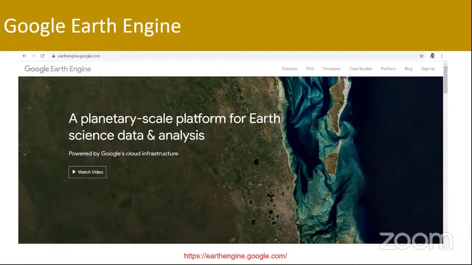Image resolution: width=472 pixels, height=265 pixels.
Task: Click the page vertical scrollbar thumb
Action: click(445, 79)
